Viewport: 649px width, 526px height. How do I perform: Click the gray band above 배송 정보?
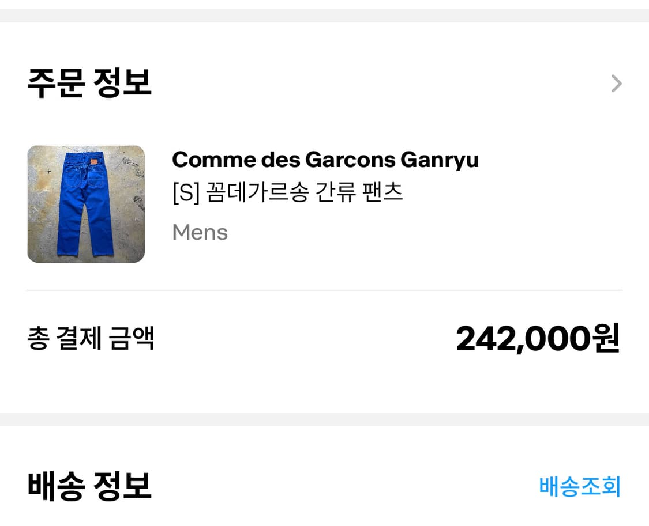[x=324, y=419]
